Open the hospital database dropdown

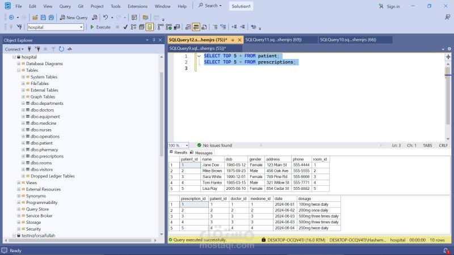[81, 27]
